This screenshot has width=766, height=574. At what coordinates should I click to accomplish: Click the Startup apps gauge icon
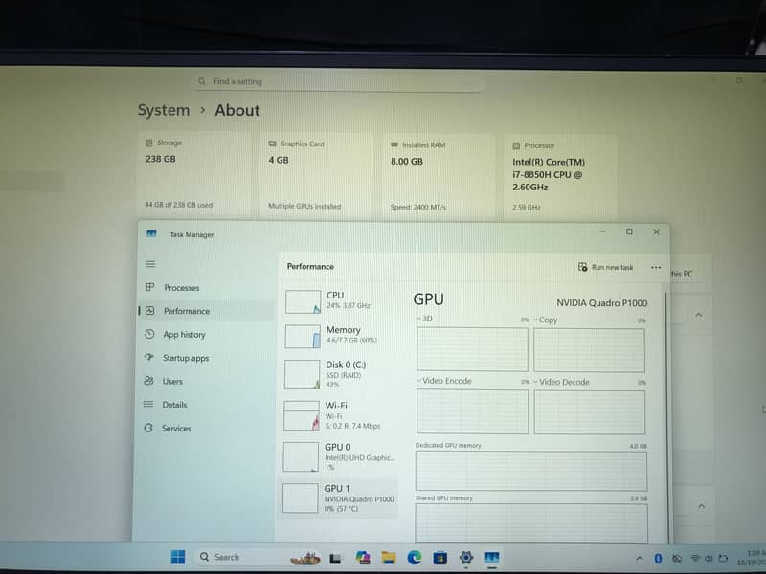click(149, 357)
